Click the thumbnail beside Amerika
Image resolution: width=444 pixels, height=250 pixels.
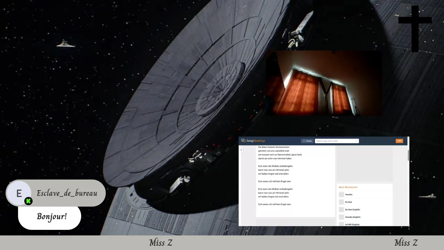341,194
